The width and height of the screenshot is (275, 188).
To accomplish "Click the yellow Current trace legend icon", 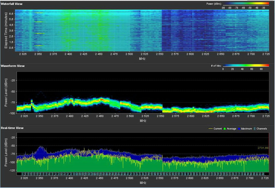I will point(211,129).
